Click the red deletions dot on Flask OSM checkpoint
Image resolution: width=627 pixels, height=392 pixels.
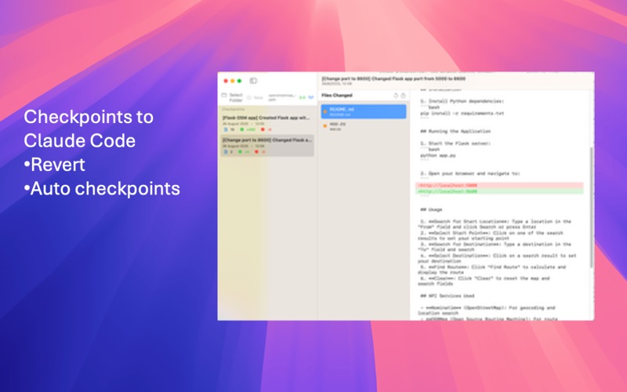(x=263, y=129)
